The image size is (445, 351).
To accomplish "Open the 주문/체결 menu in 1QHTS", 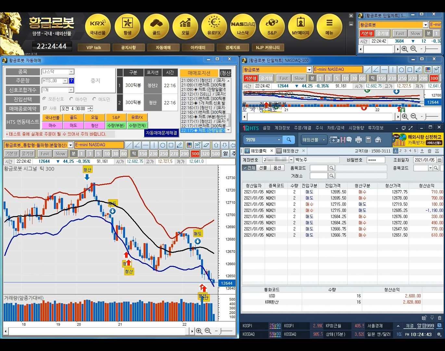I will pos(302,128).
